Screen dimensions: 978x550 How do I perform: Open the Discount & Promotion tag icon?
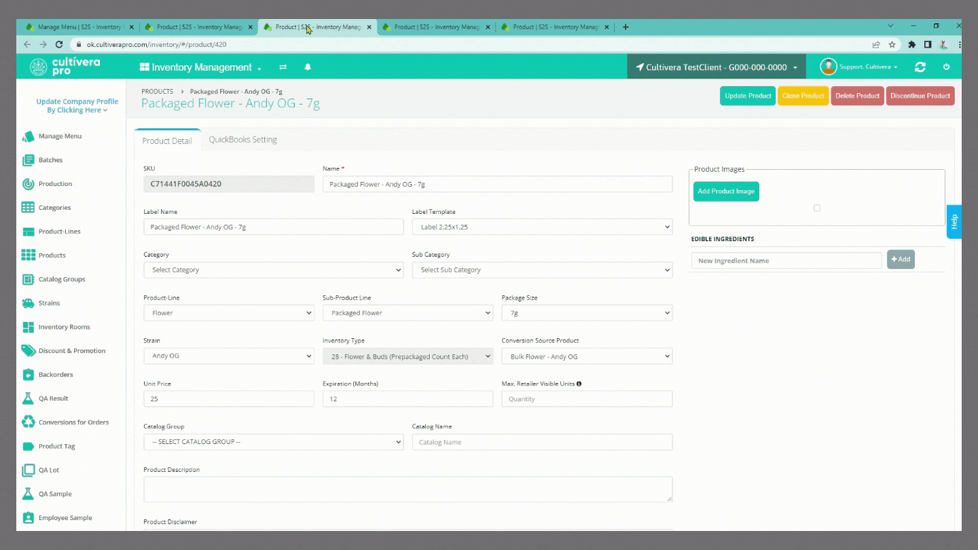pyautogui.click(x=28, y=351)
